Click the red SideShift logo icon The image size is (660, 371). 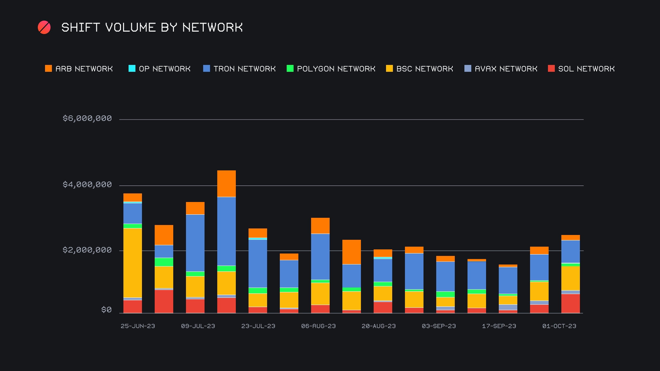(44, 27)
